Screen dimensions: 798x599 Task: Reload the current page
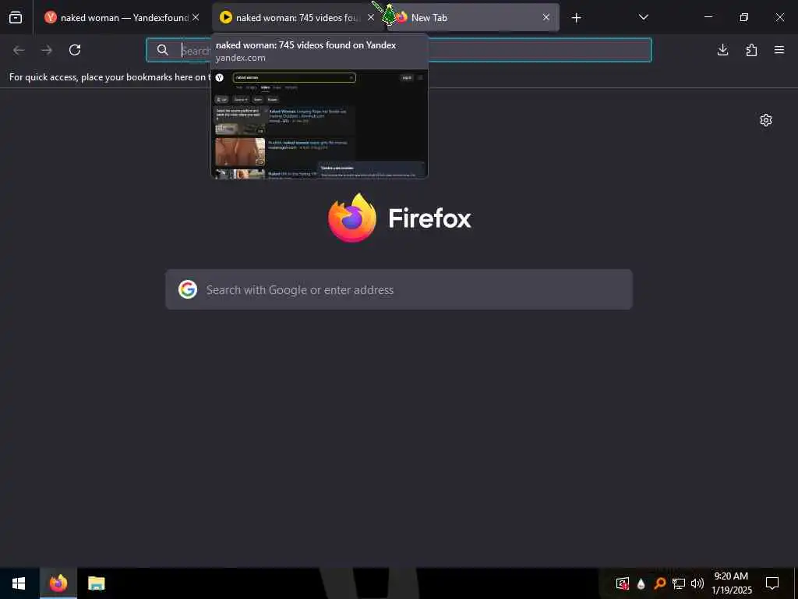[75, 50]
